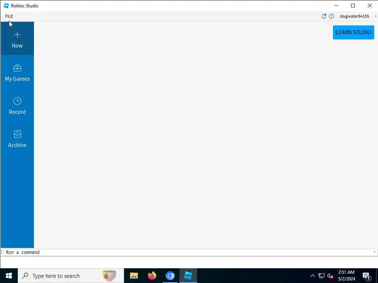
Task: Click the muted volume tray icon
Action: pyautogui.click(x=330, y=276)
